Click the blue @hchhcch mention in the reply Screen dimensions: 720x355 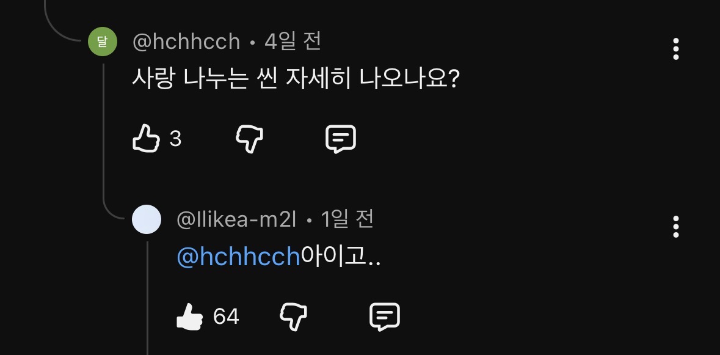[238, 257]
